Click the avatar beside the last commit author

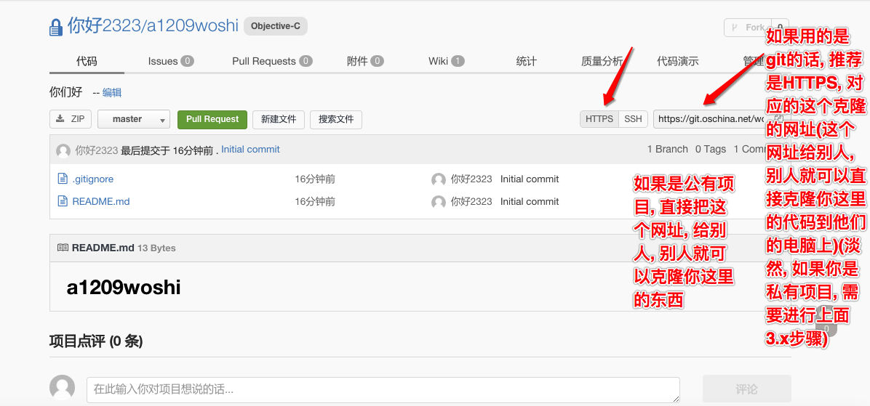(63, 150)
